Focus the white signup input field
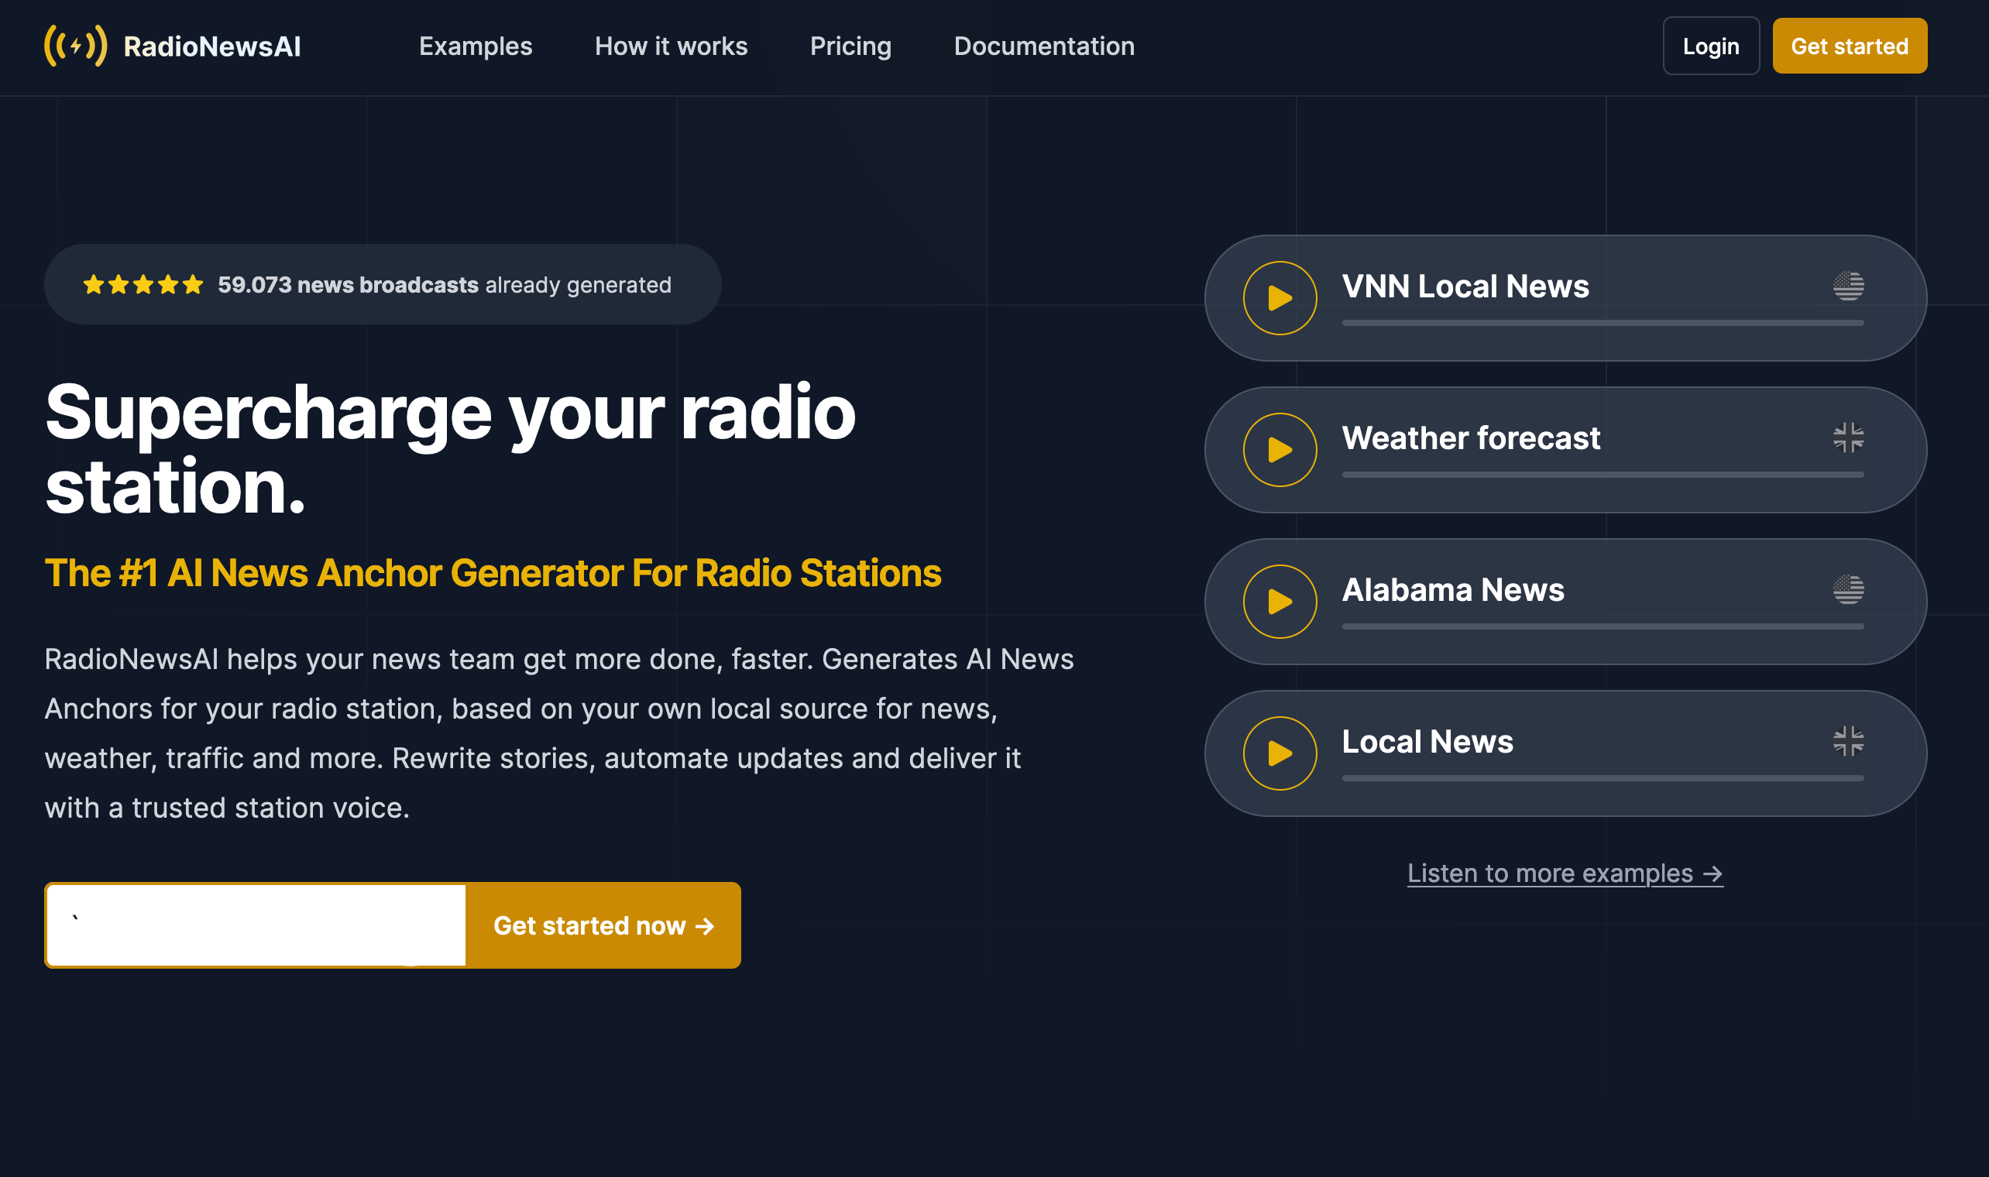 256,925
